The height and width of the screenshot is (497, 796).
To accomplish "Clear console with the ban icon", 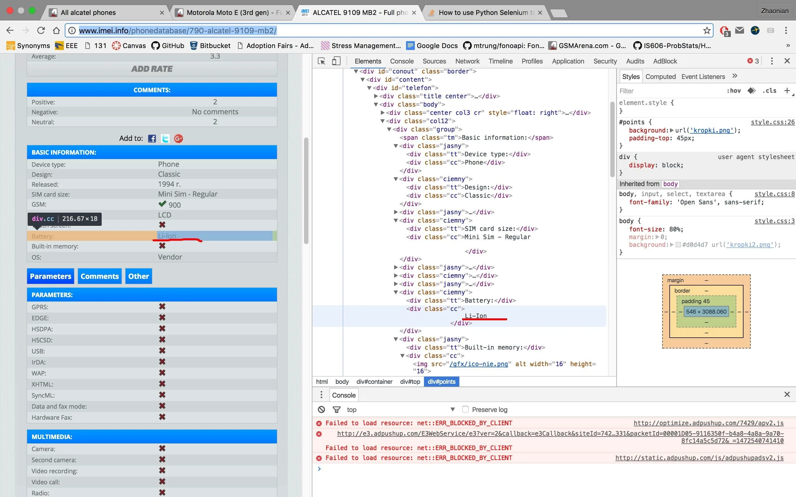I will (x=321, y=409).
